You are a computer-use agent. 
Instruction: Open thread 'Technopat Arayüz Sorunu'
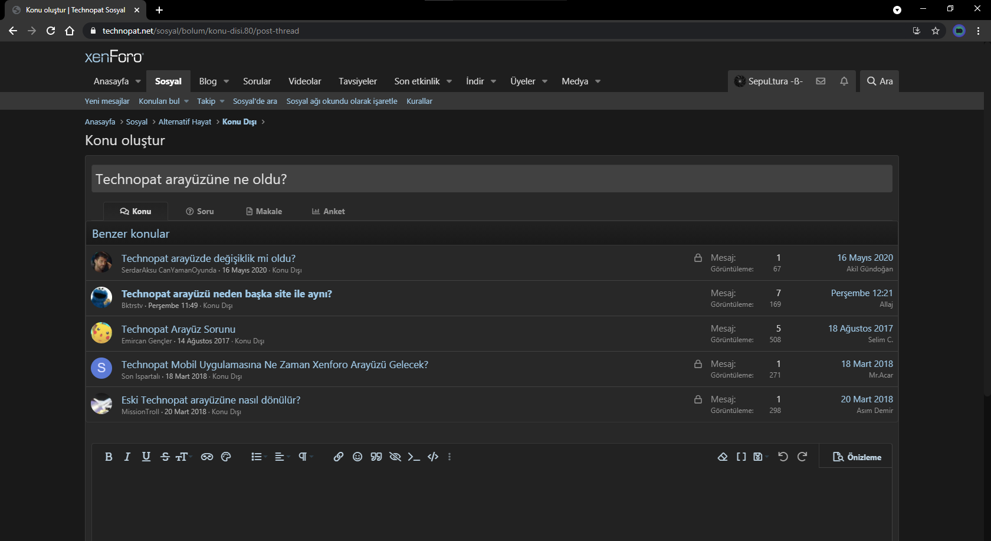click(178, 329)
